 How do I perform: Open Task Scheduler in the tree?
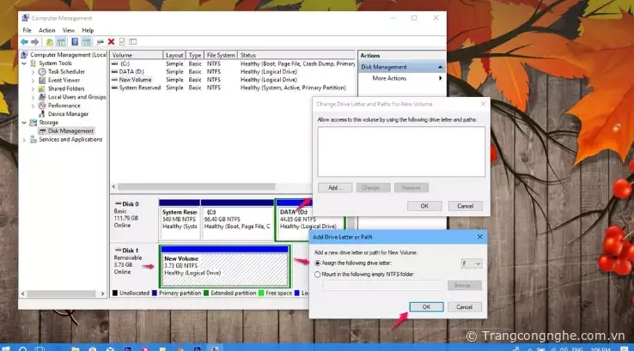coord(66,71)
